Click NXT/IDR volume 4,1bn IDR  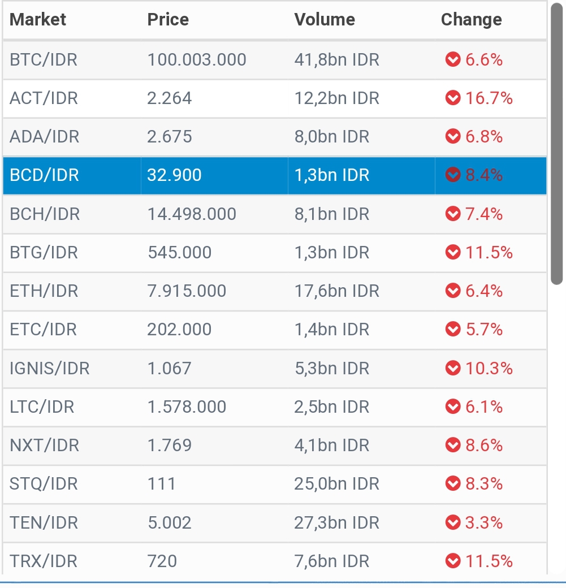tap(331, 445)
